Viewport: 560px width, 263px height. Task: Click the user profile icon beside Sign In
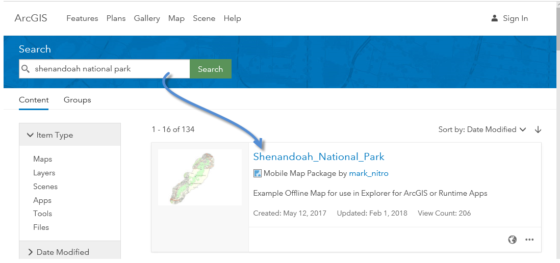click(494, 18)
